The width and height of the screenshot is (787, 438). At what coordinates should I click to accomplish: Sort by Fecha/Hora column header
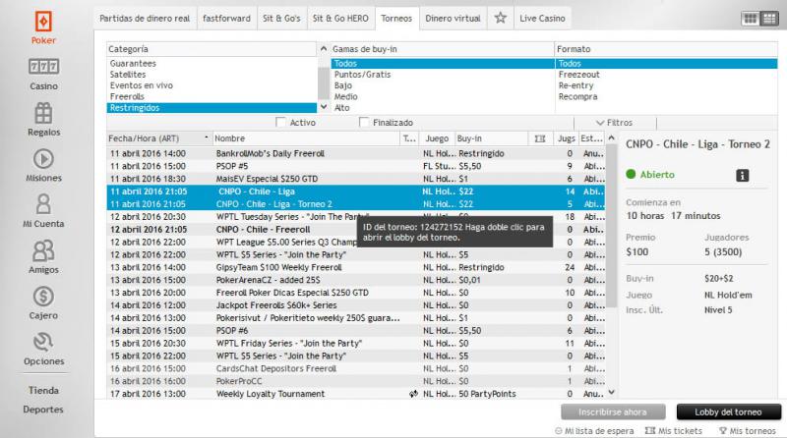pyautogui.click(x=158, y=138)
